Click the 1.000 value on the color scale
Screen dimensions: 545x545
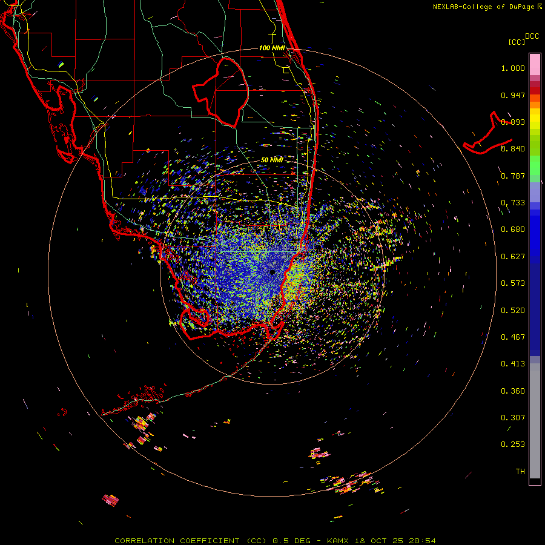[513, 68]
